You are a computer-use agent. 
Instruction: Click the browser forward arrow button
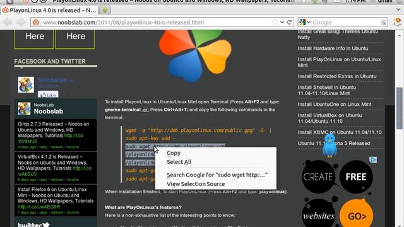[x=21, y=22]
